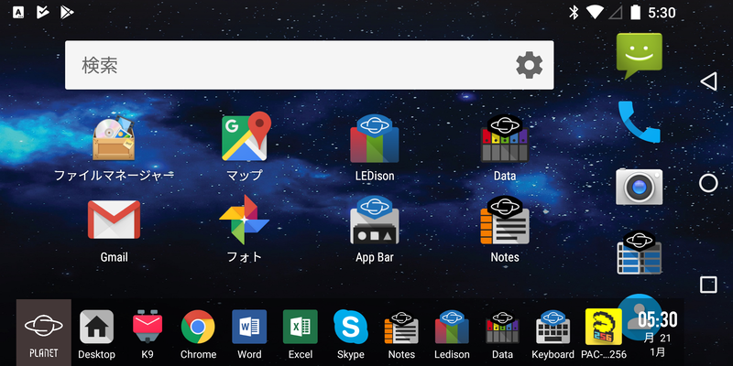Screen dimensions: 733x366
Task: Tap the Wi-Fi signal status icon
Action: point(595,12)
